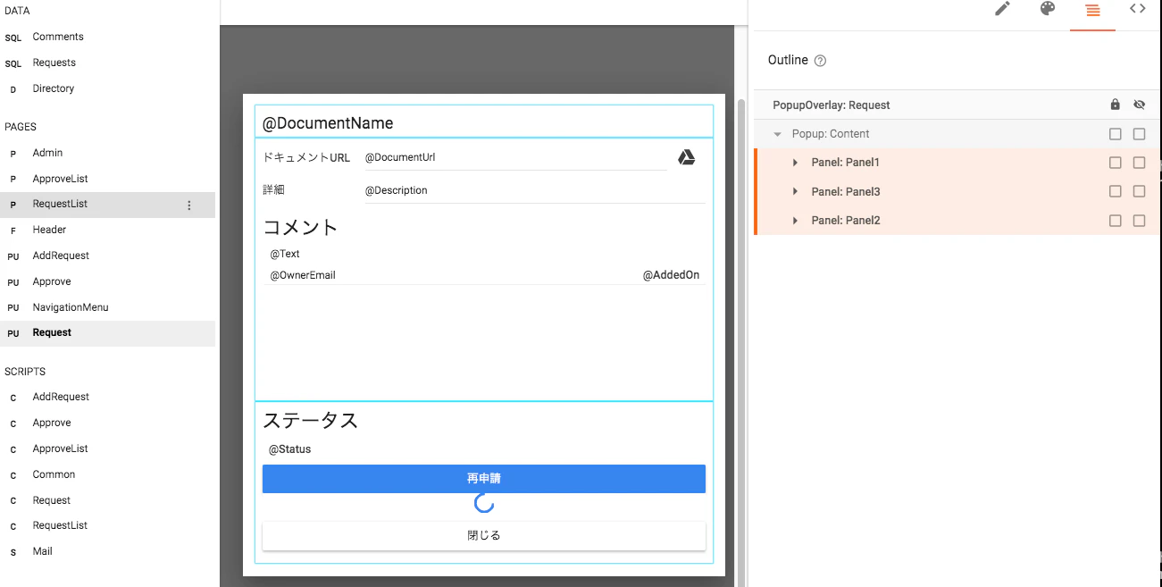
Task: Toggle the visibility checkbox for Panel3
Action: [1139, 191]
